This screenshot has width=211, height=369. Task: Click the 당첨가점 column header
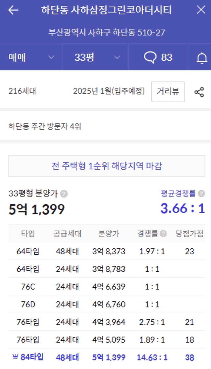(190, 233)
